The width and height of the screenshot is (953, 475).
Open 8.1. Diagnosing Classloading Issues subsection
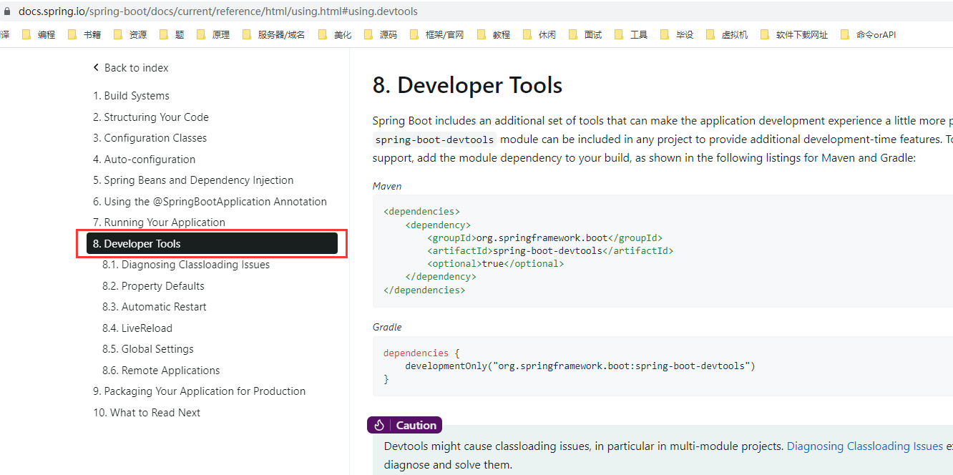tap(186, 265)
